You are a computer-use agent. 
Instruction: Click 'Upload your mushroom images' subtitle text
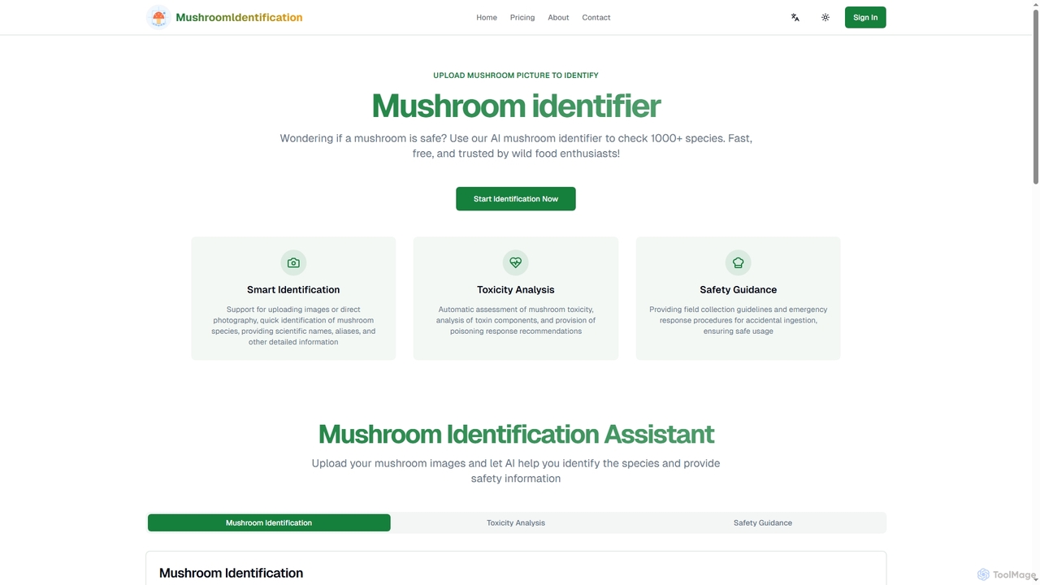[516, 470]
